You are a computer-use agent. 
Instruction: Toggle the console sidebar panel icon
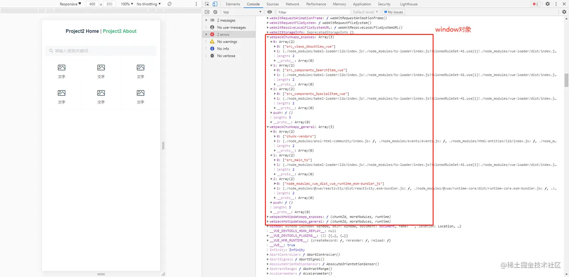[x=207, y=12]
